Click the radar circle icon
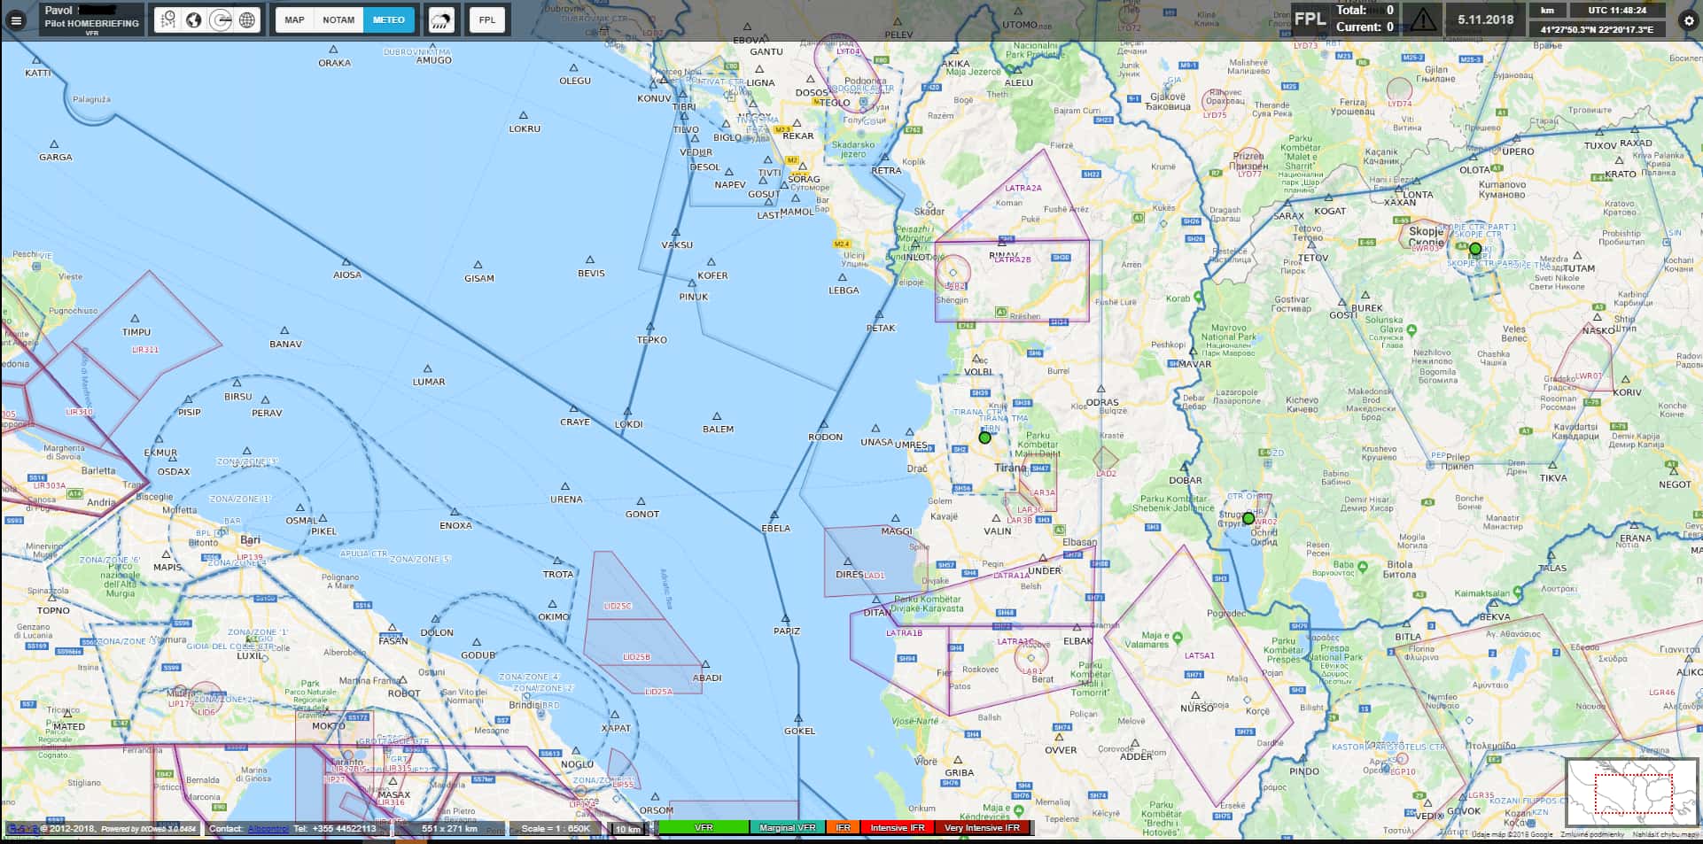Image resolution: width=1703 pixels, height=844 pixels. pos(221,19)
